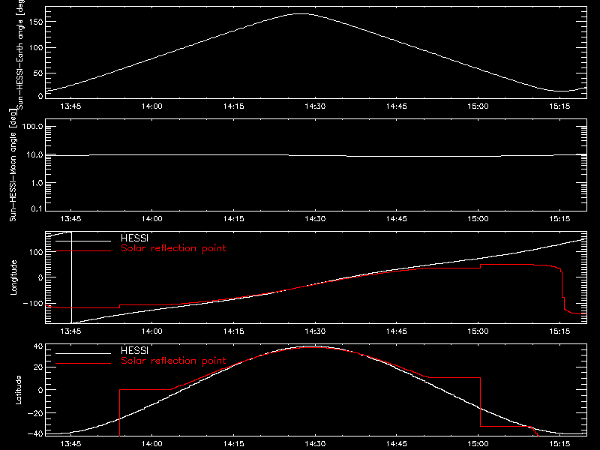Click the Longitude axis label
Screen dimensions: 600x450
click(13, 277)
